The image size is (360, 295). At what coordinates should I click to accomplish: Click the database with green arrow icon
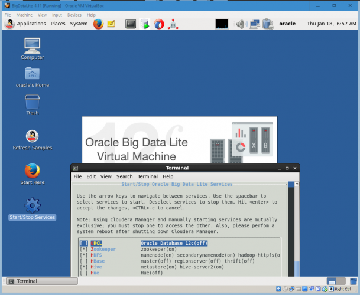pos(145,24)
